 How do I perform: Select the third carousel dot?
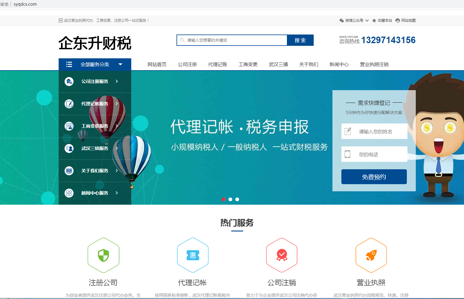click(237, 199)
